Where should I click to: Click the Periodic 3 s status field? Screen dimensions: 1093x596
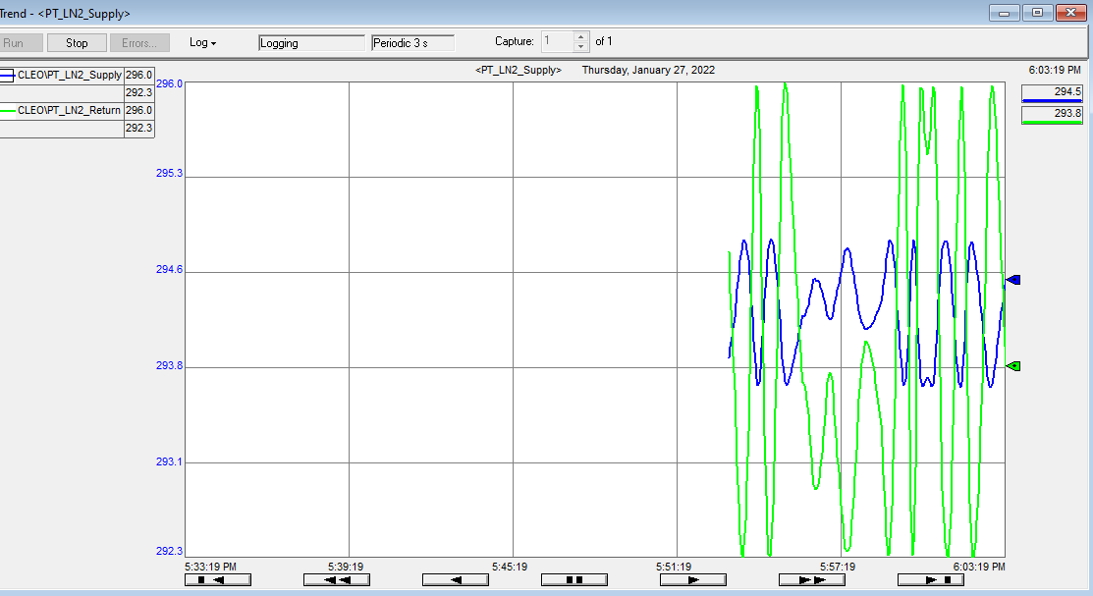point(412,43)
